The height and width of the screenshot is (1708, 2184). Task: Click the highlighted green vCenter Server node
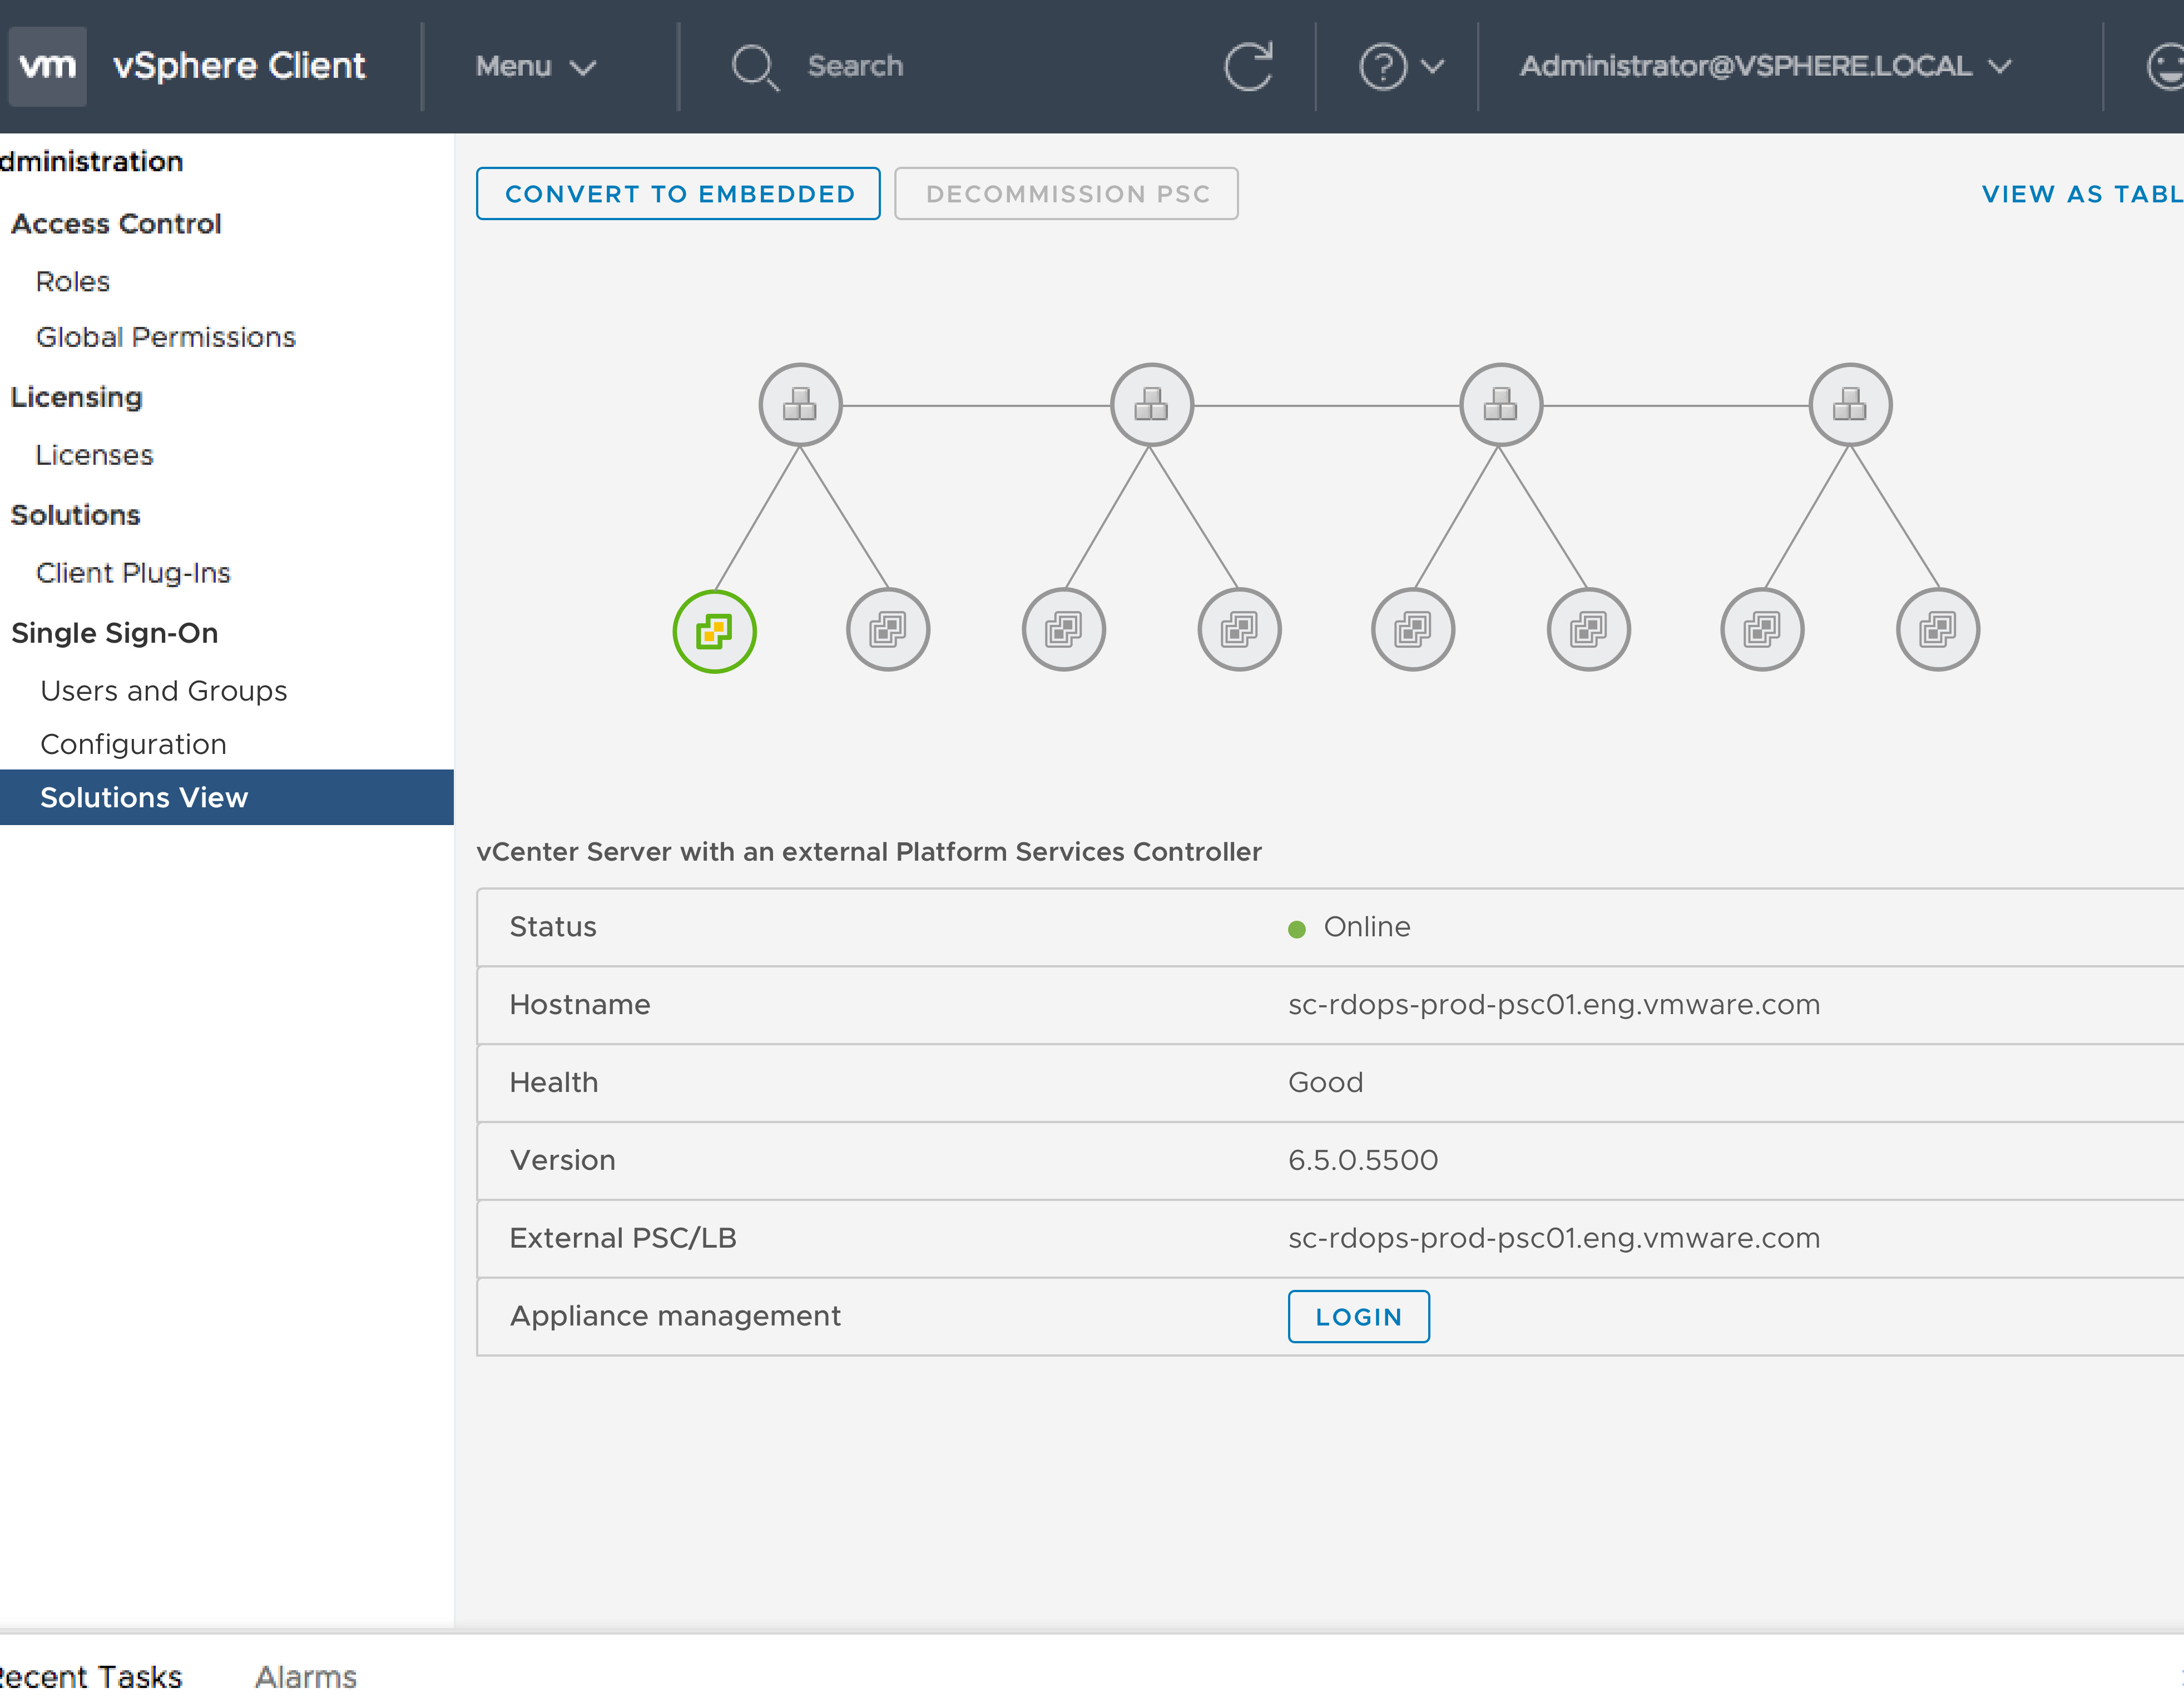(714, 631)
